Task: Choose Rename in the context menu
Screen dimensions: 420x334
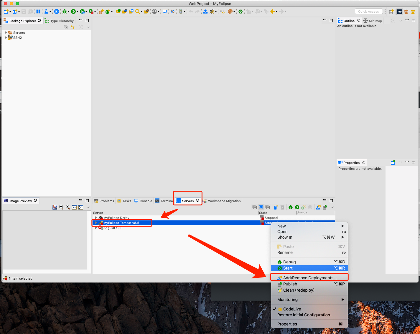Action: point(309,252)
